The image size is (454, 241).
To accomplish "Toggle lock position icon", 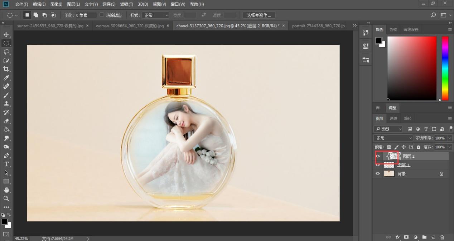I will [x=404, y=147].
